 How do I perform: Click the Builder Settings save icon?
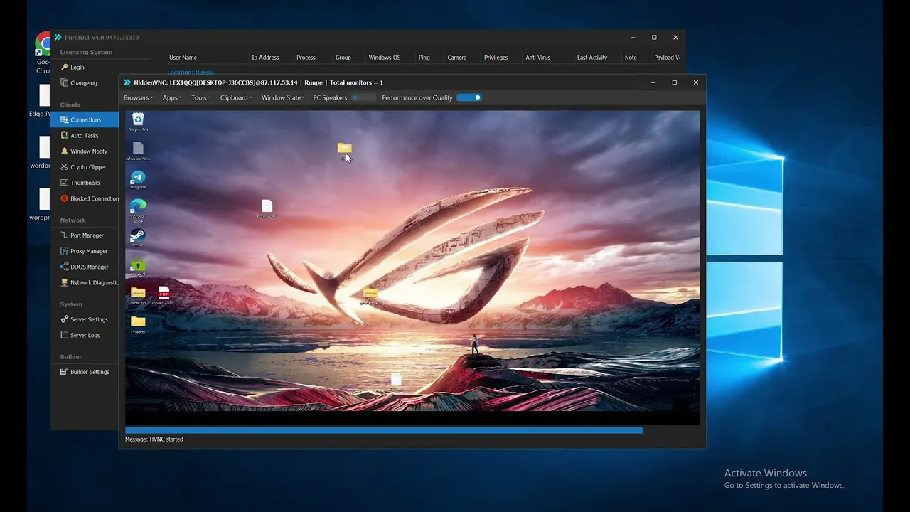pos(64,372)
